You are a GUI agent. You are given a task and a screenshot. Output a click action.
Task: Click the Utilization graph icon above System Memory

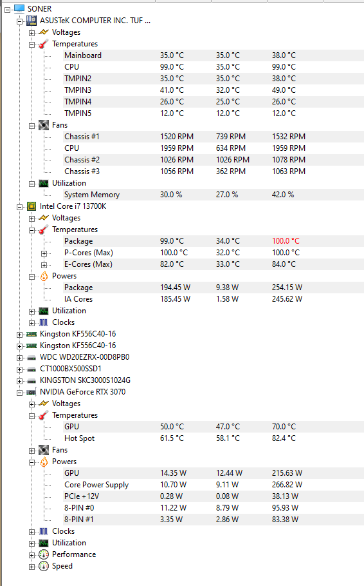(x=44, y=183)
